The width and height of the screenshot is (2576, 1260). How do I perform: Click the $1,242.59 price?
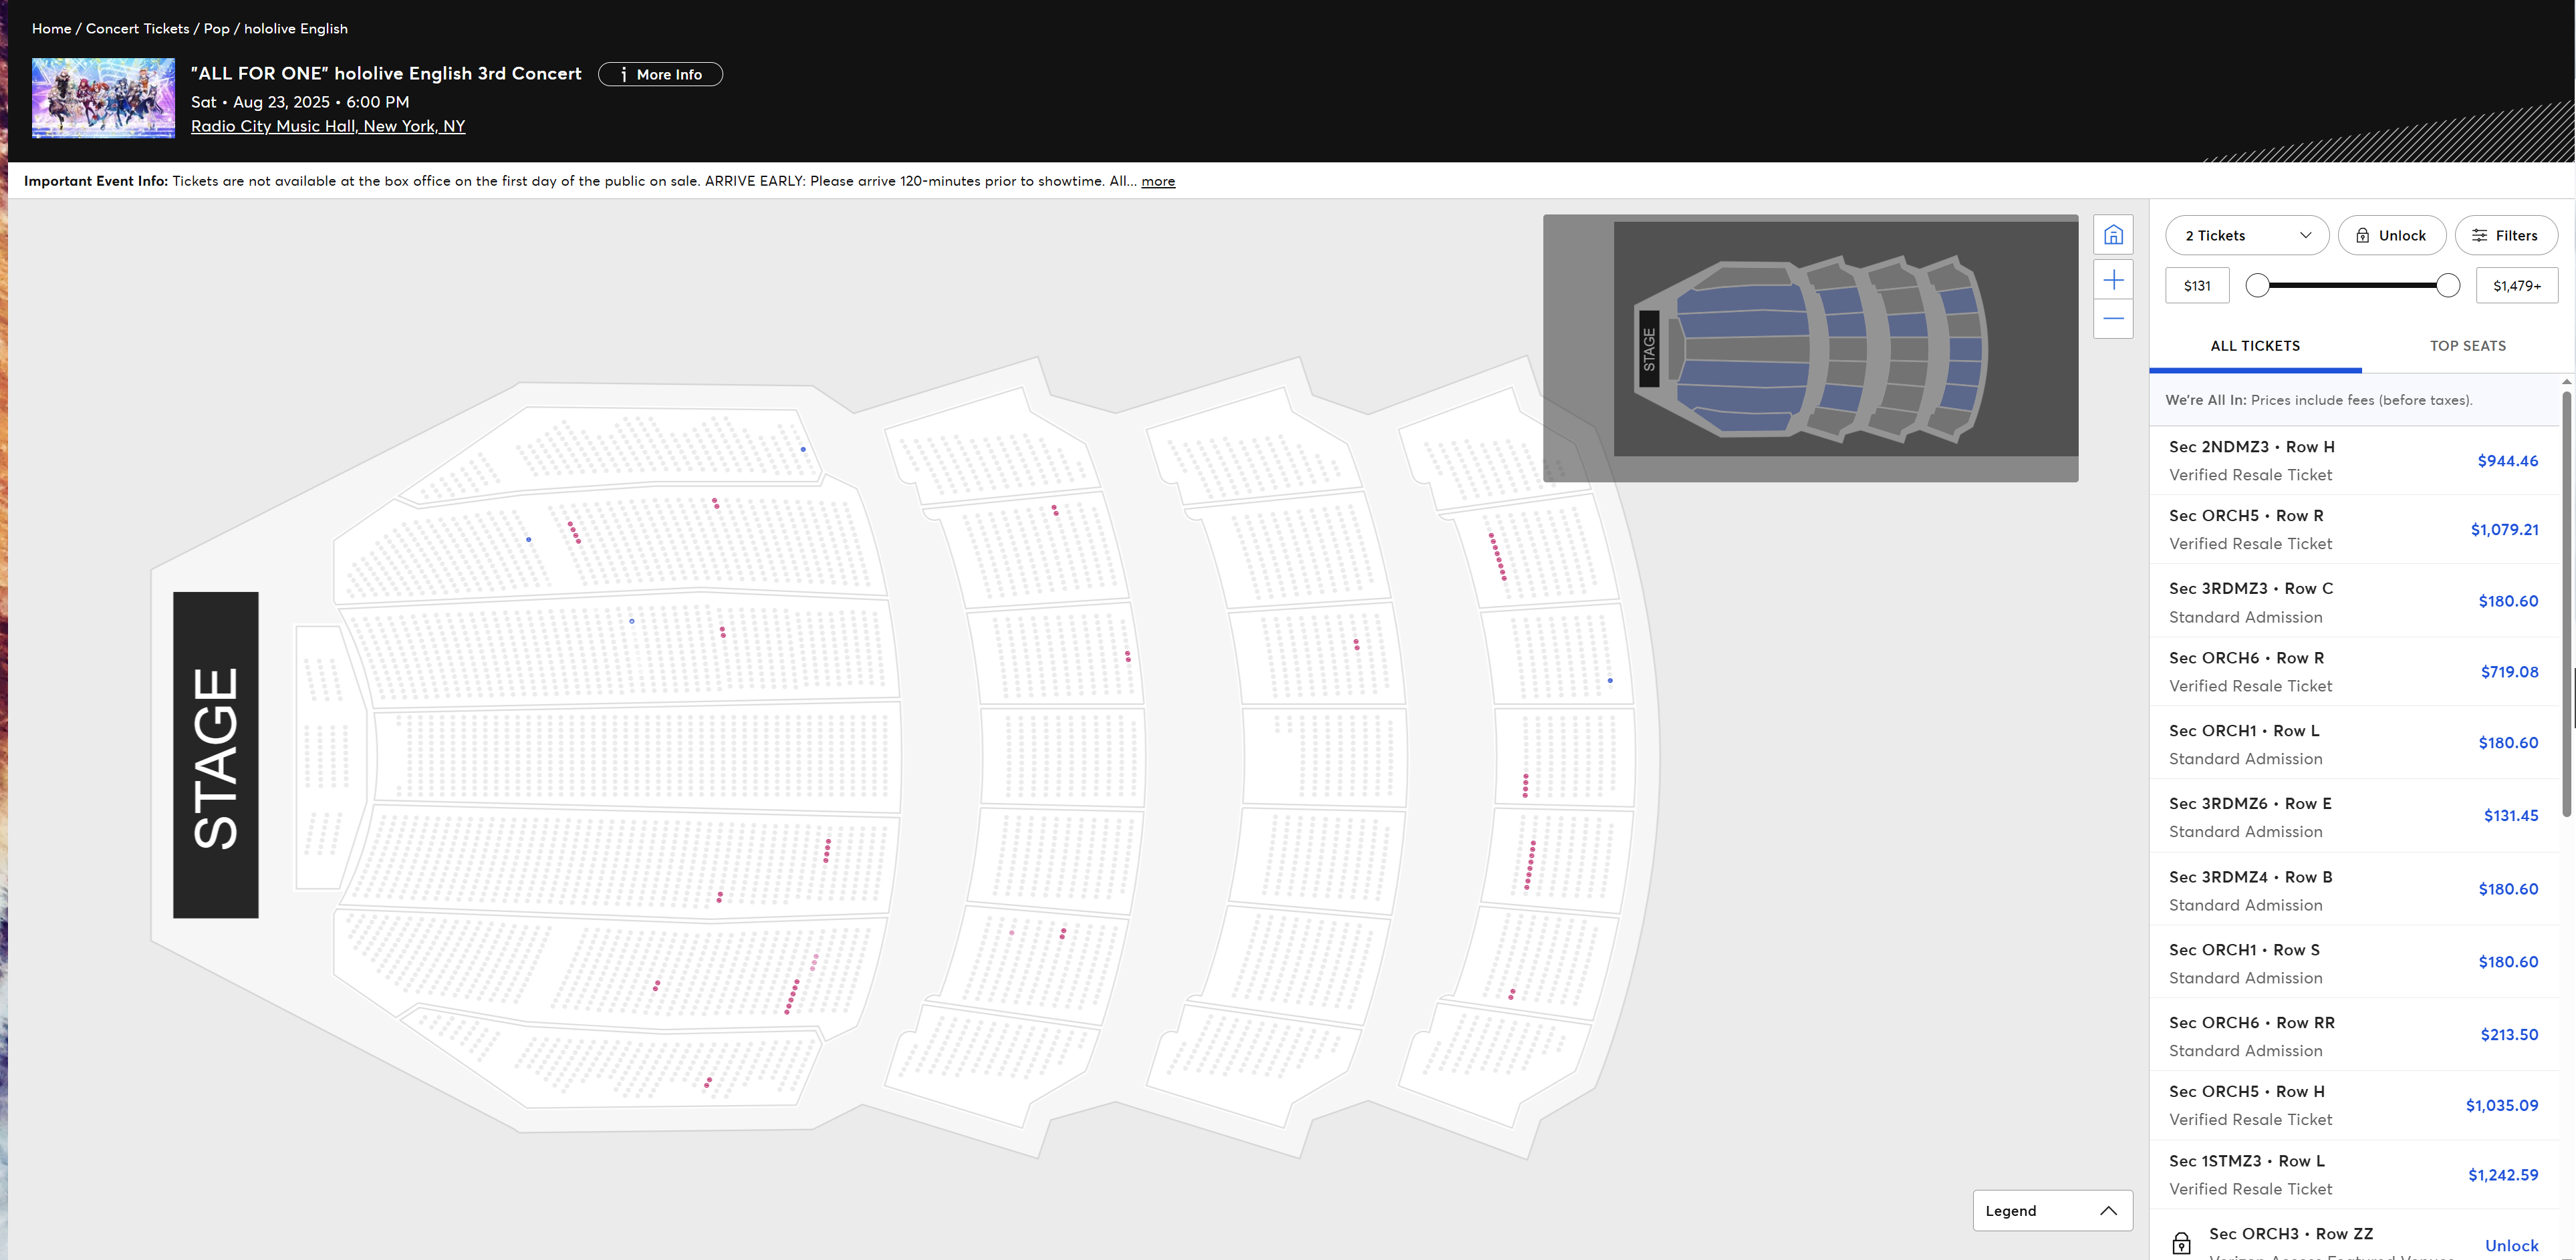[2503, 1175]
